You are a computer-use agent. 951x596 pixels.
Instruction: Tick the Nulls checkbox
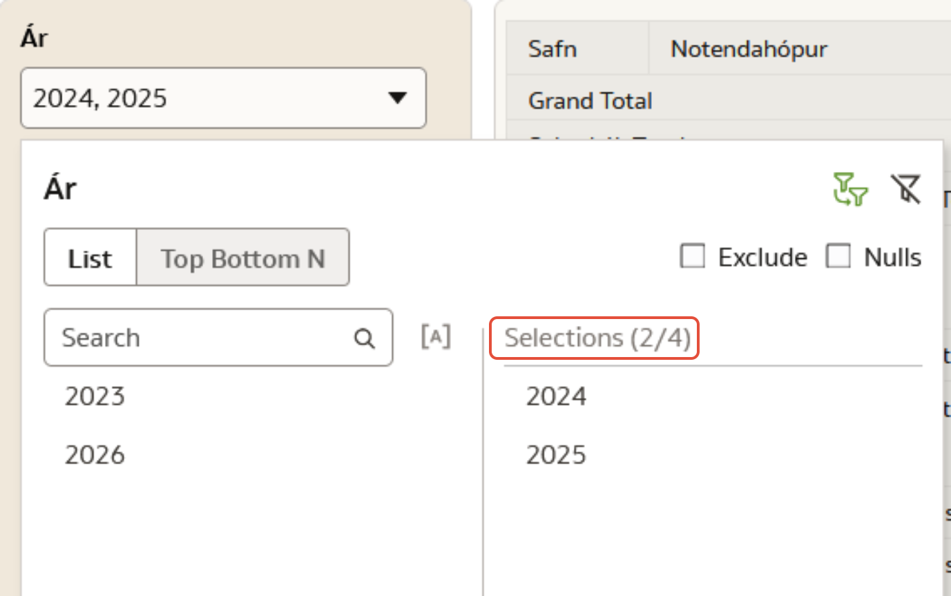[x=838, y=257]
